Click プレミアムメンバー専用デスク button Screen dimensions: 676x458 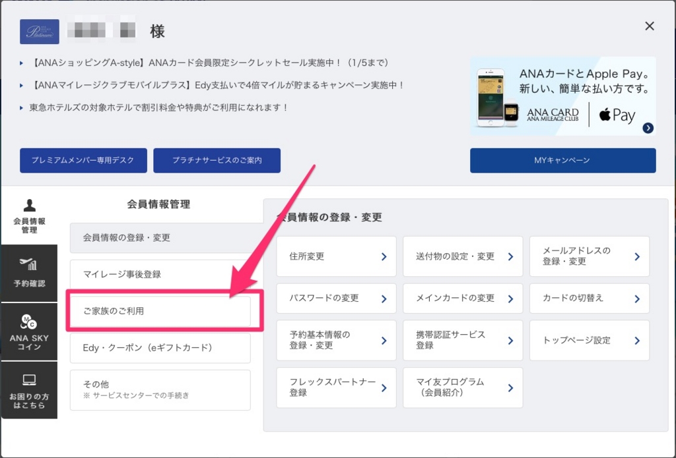click(83, 160)
